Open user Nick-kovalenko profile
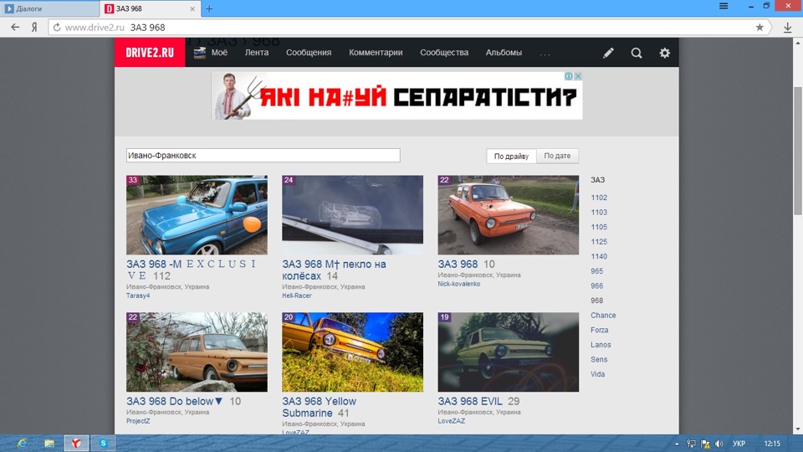This screenshot has width=803, height=452. point(459,284)
